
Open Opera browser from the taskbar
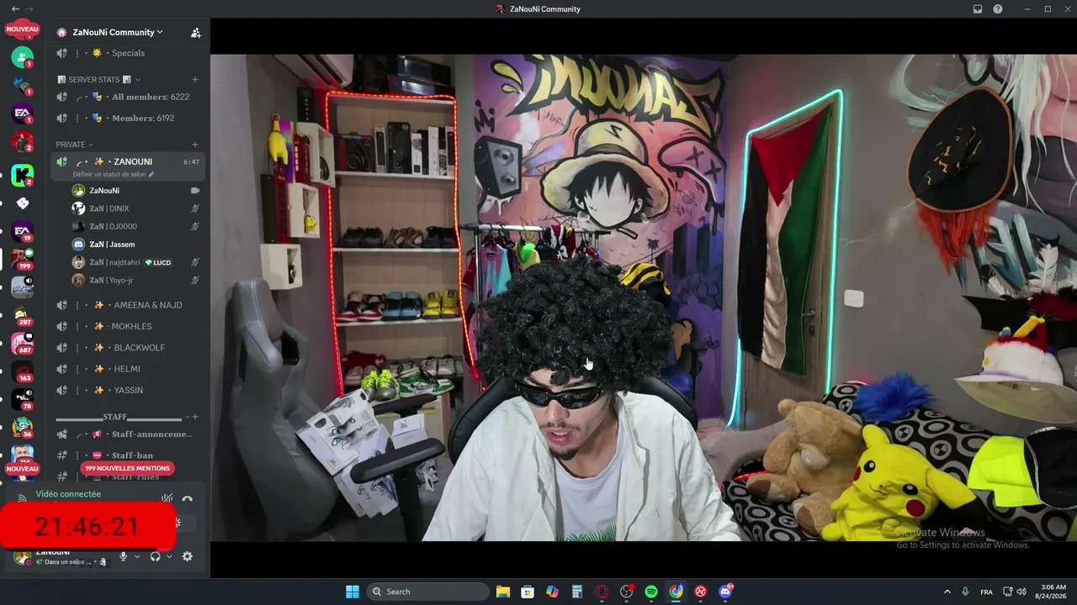pos(602,592)
